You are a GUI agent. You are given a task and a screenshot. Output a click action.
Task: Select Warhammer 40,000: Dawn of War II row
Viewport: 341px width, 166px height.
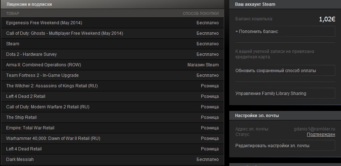pos(112,138)
